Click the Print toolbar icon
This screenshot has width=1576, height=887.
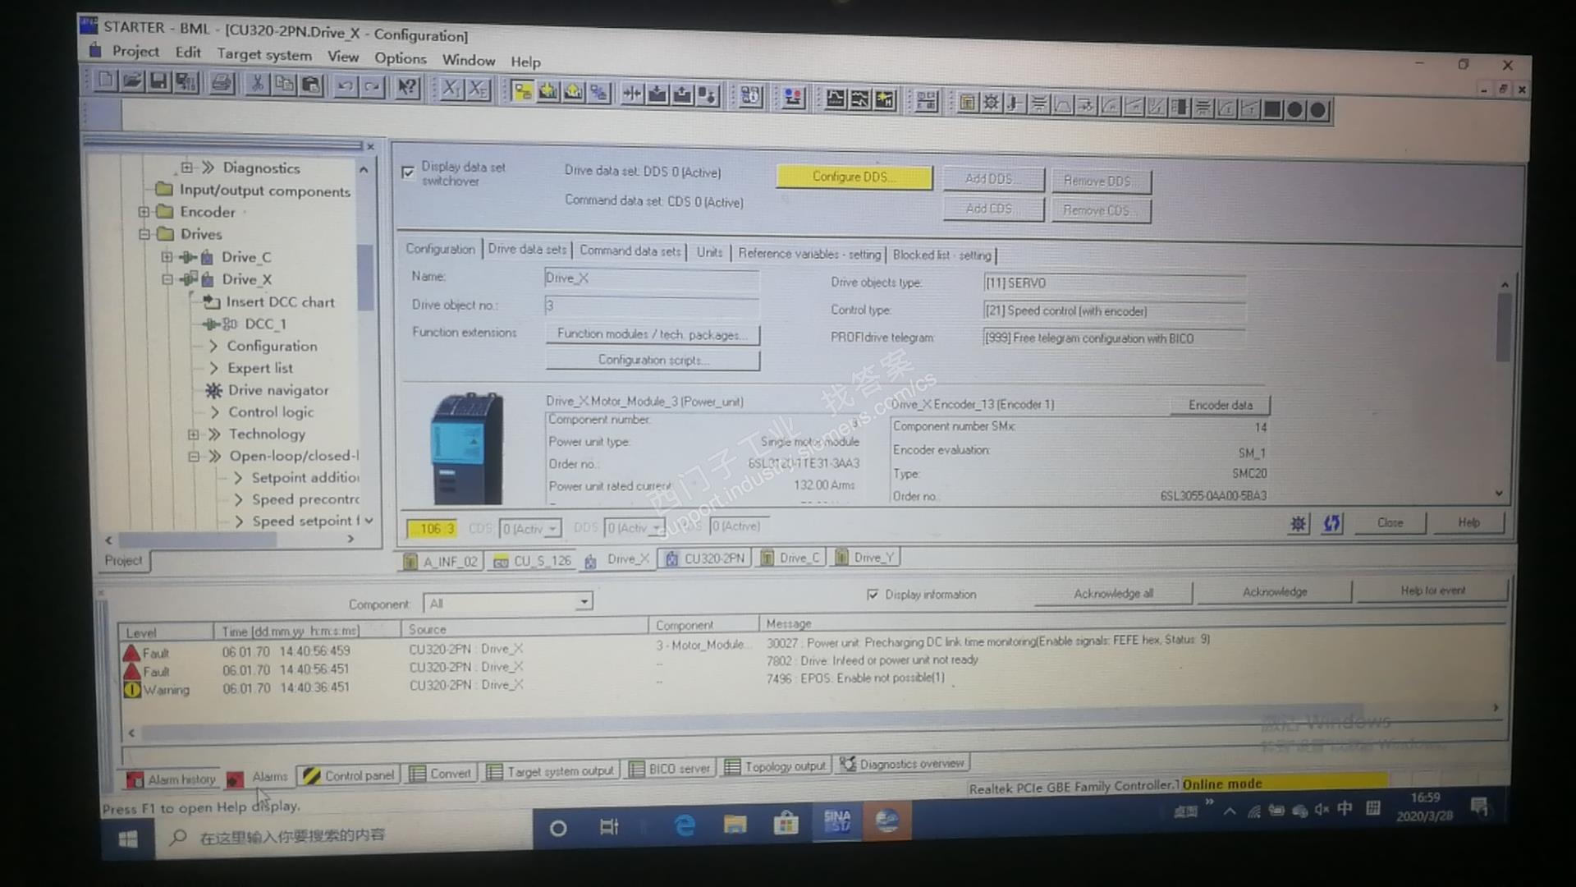click(222, 83)
